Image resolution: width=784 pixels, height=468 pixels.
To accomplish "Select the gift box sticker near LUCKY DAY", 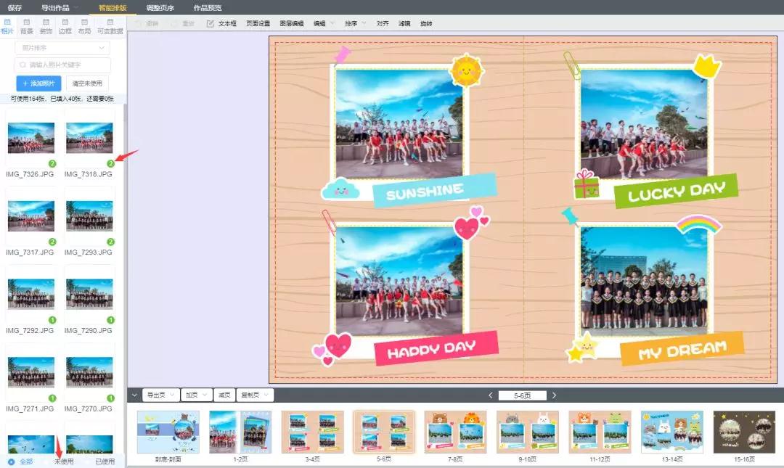I will pos(586,184).
